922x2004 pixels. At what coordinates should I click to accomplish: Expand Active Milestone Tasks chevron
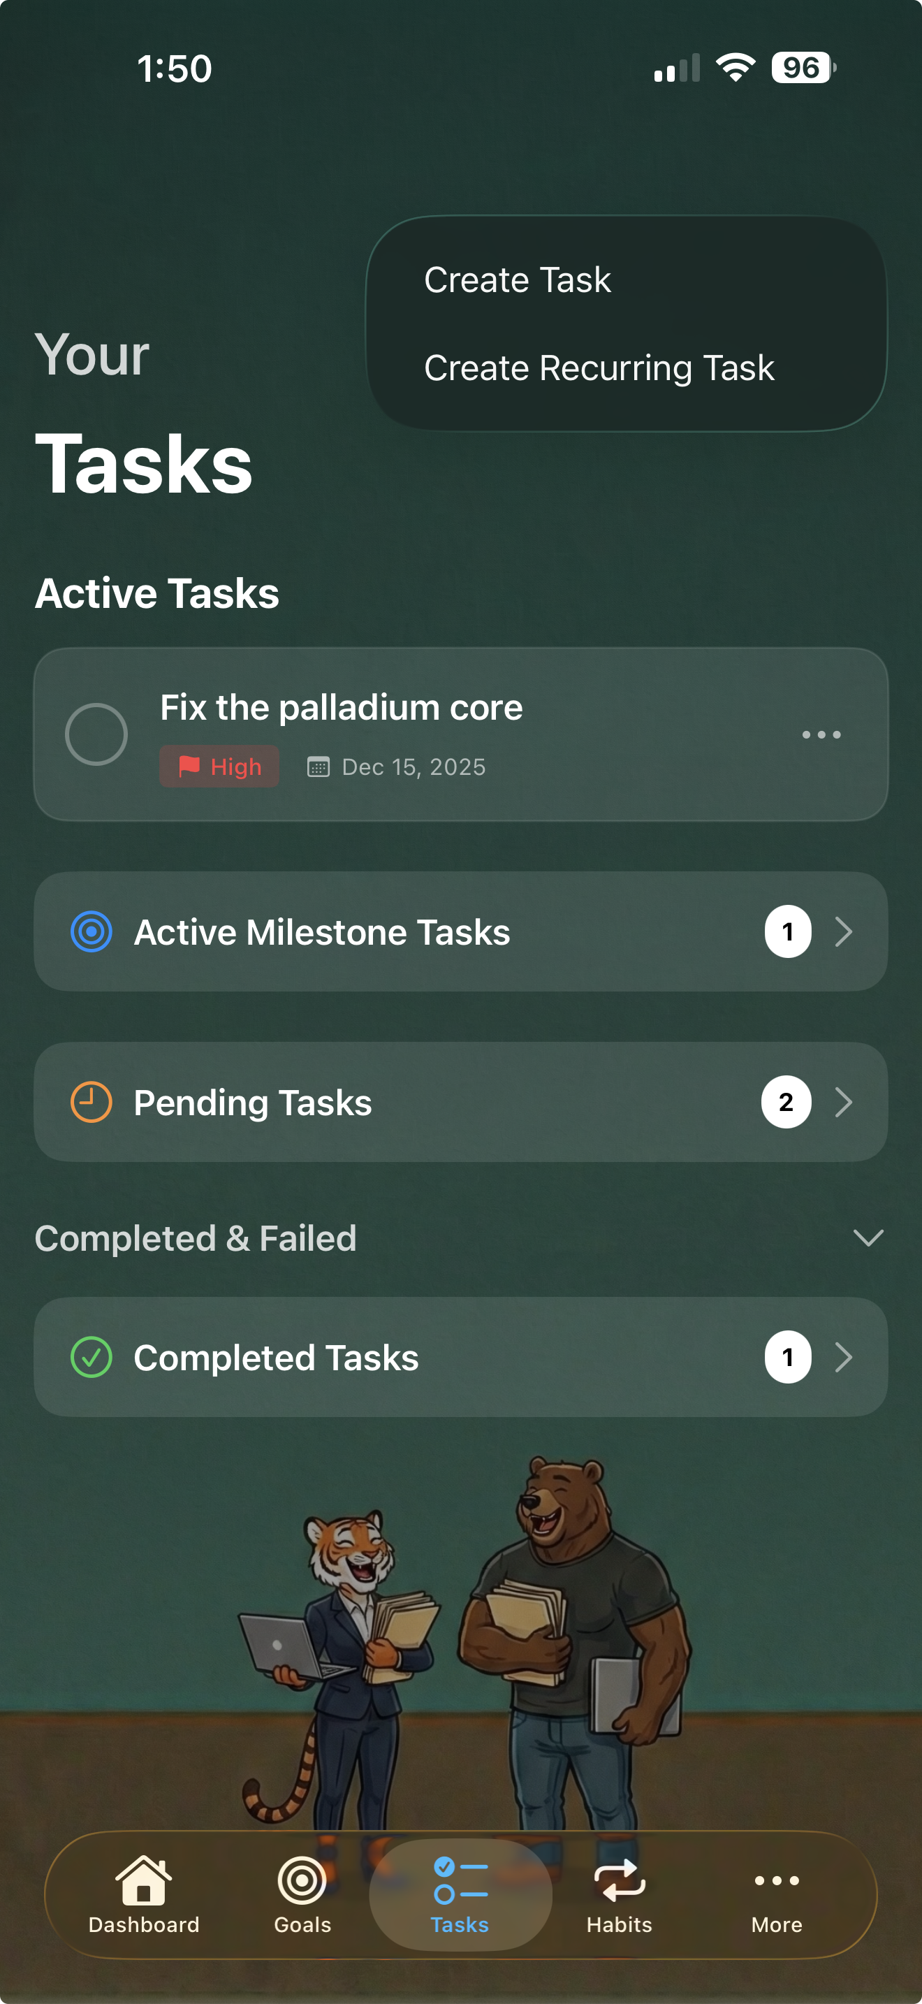tap(844, 931)
